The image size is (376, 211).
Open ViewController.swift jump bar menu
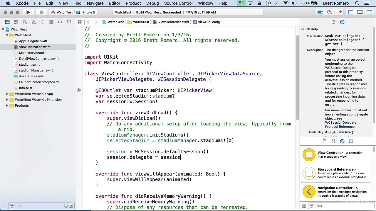tap(171, 22)
